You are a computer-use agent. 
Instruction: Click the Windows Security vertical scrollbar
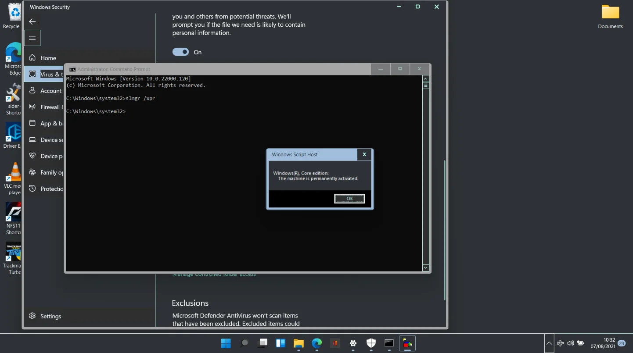pyautogui.click(x=445, y=230)
